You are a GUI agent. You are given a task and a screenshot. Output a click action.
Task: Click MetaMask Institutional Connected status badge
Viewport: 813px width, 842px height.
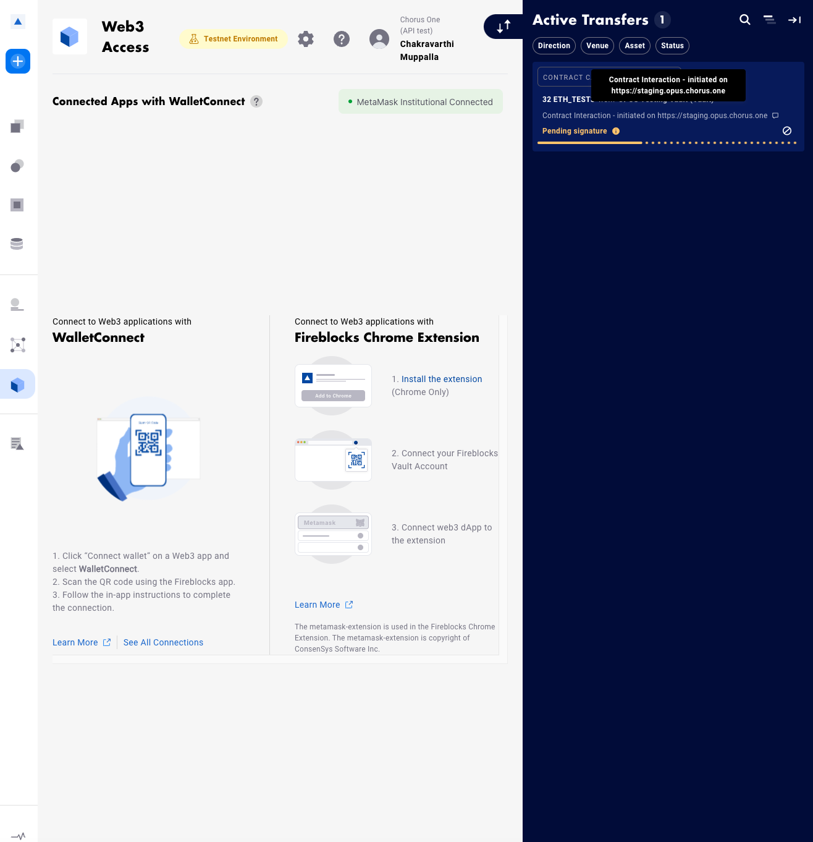click(x=421, y=102)
